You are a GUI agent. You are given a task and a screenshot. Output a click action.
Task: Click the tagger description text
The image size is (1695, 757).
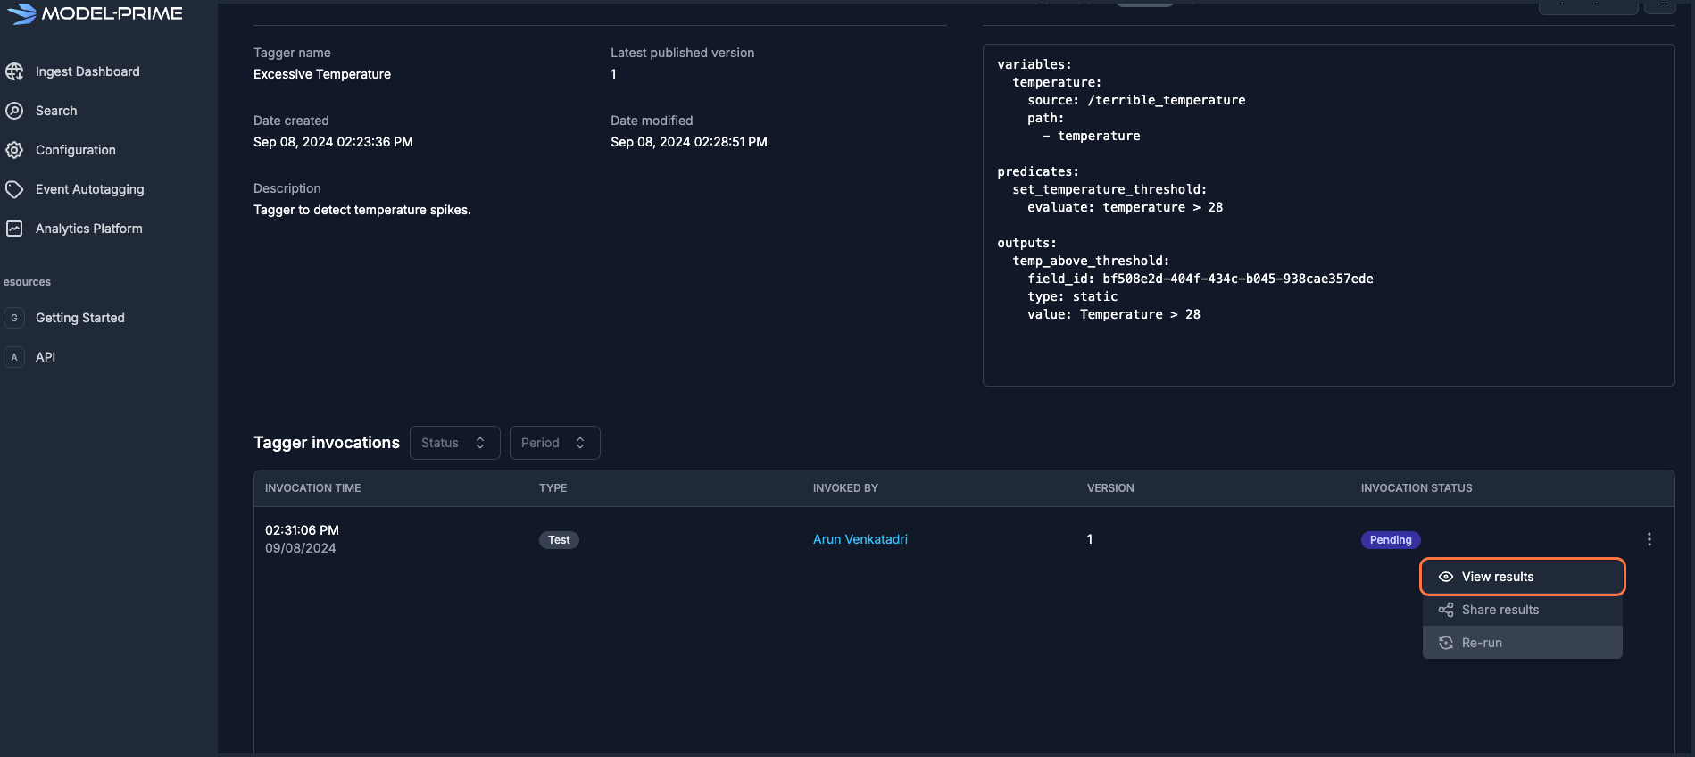(x=362, y=210)
